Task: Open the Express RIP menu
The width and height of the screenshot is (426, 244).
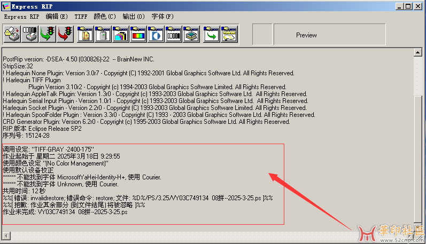Action: click(21, 17)
